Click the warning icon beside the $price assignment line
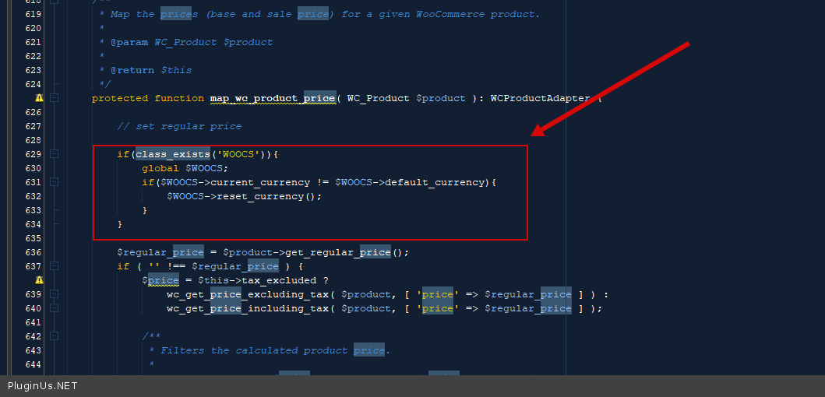Screen dimensions: 825x397 coord(39,280)
